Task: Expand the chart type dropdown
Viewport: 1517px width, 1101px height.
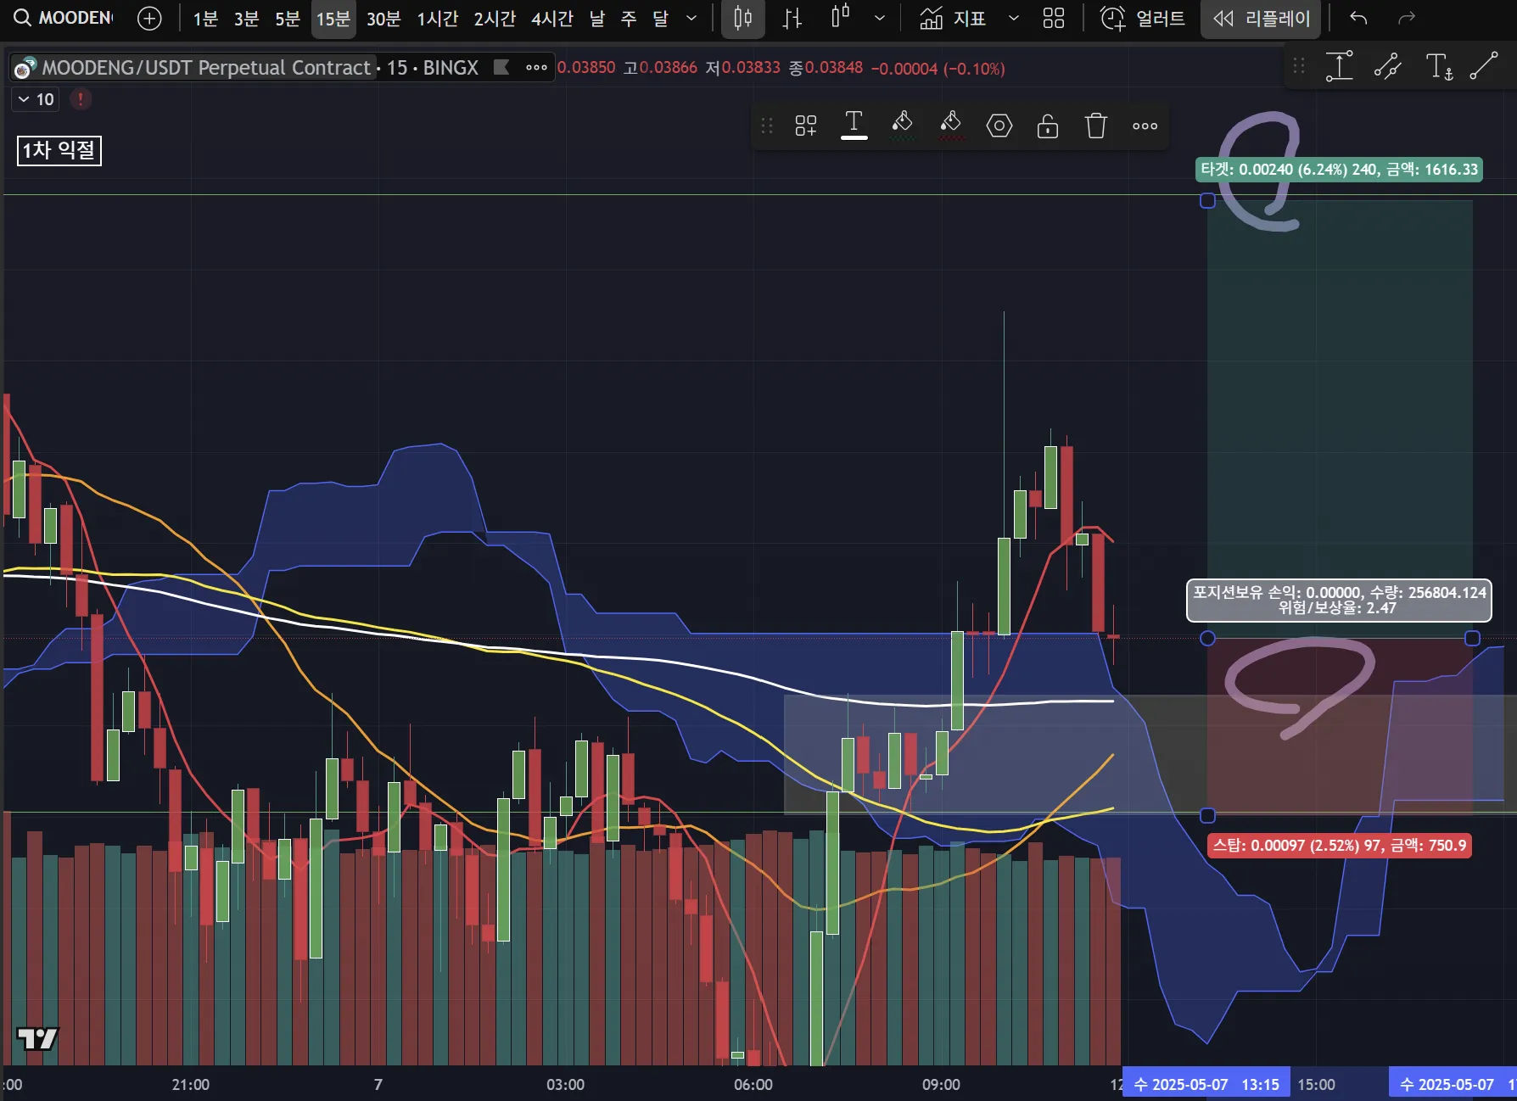Action: click(880, 19)
